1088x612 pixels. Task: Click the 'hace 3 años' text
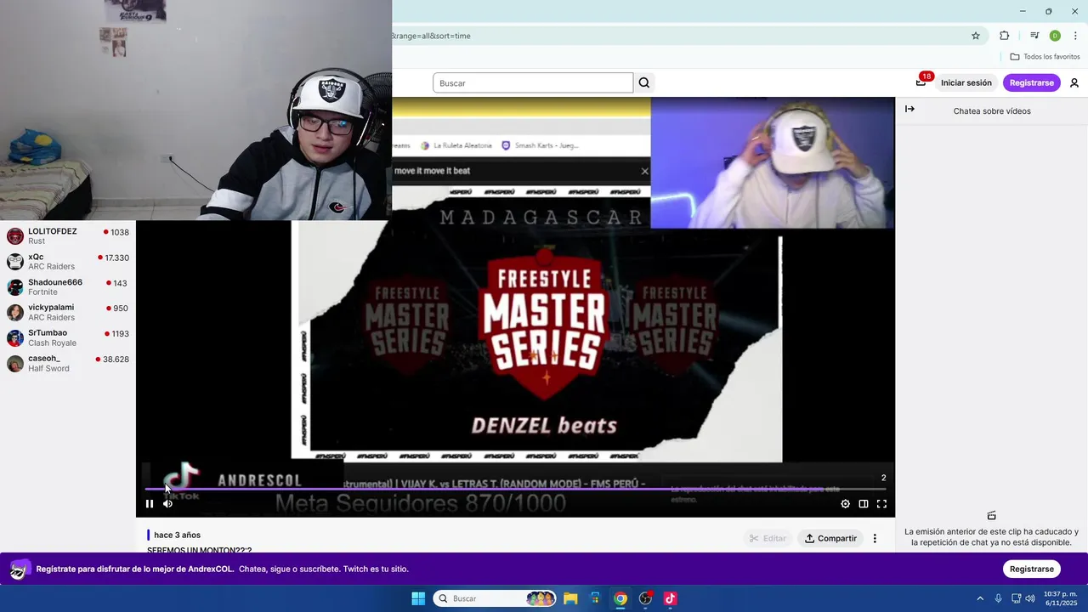[177, 535]
